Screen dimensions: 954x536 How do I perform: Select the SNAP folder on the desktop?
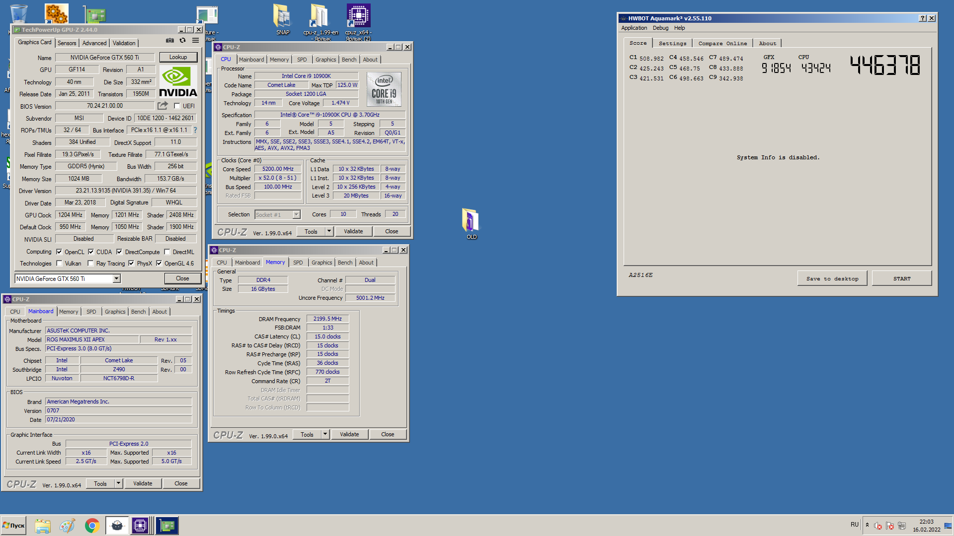pos(282,19)
